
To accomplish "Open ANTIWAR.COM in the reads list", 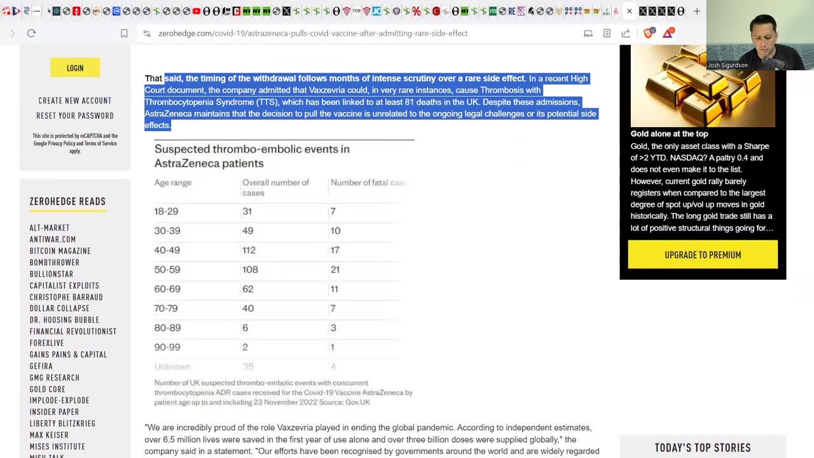I will 53,239.
